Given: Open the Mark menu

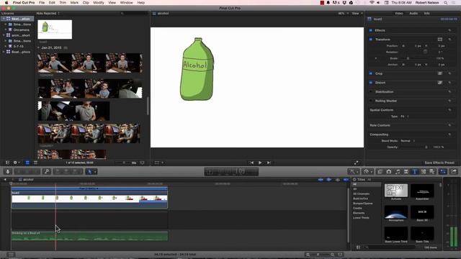Looking at the screenshot, I should click(x=74, y=3).
